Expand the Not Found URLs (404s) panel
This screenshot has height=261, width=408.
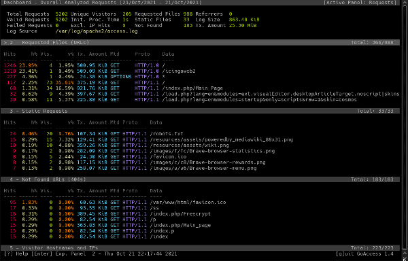pos(200,179)
